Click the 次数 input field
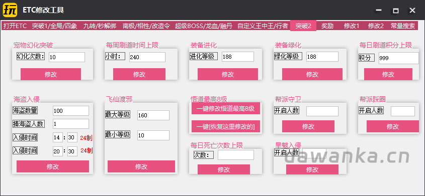Image resolution: width=425 pixels, height=196 pixels. click(236, 155)
